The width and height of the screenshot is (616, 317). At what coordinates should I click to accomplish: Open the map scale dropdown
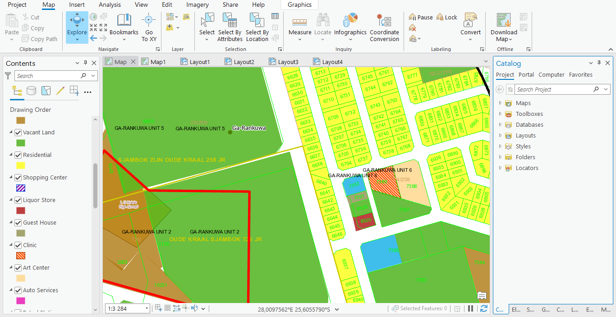[146, 309]
